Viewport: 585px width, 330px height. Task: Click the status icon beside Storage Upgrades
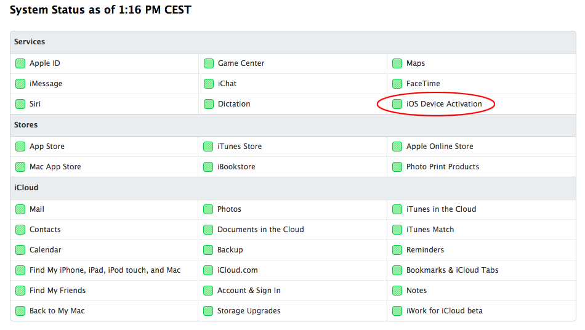tap(208, 311)
